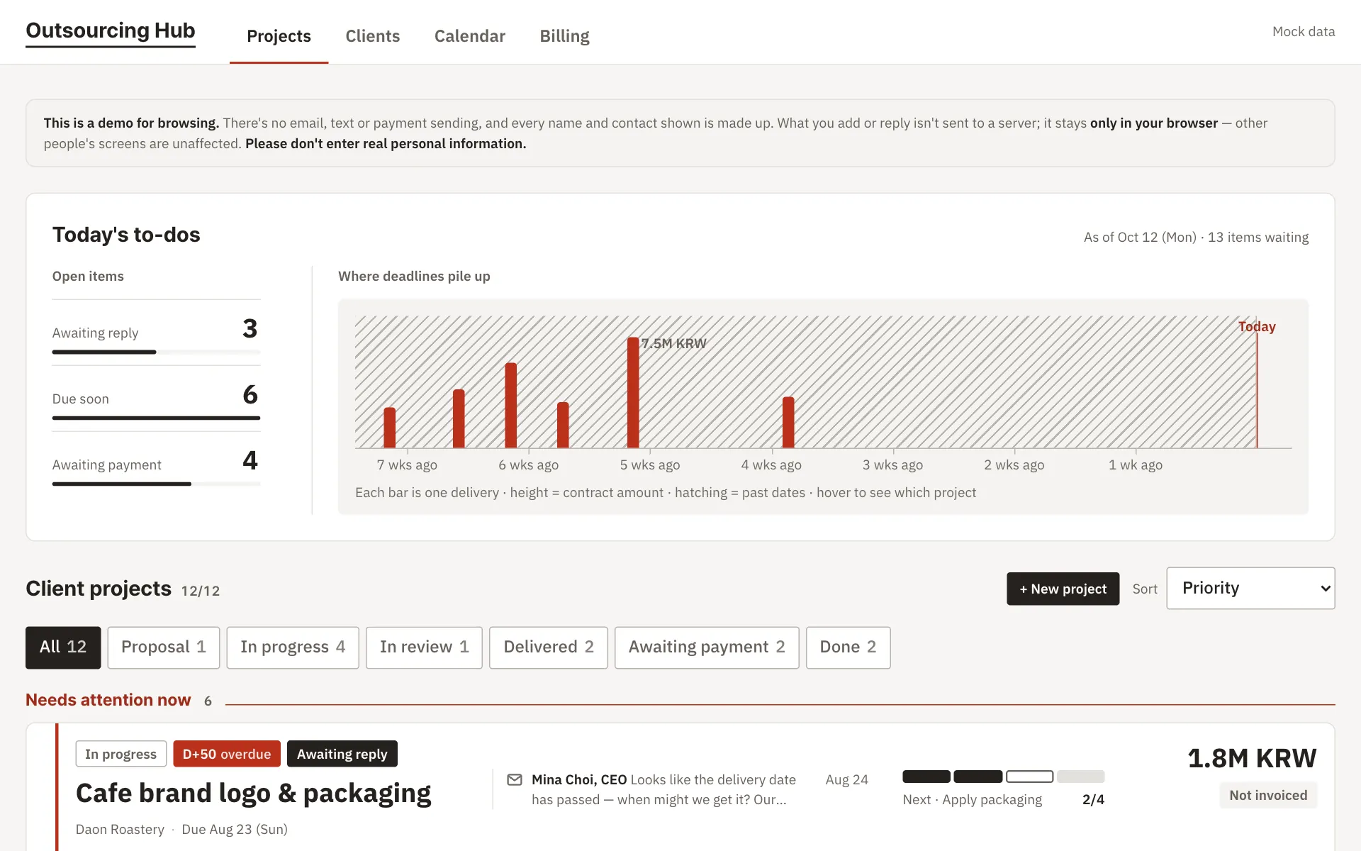Show only Done projects
1361x851 pixels.
click(x=848, y=647)
